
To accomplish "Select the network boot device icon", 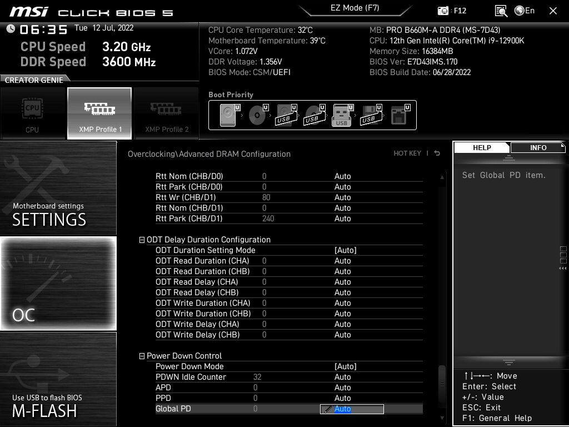I will click(x=400, y=115).
